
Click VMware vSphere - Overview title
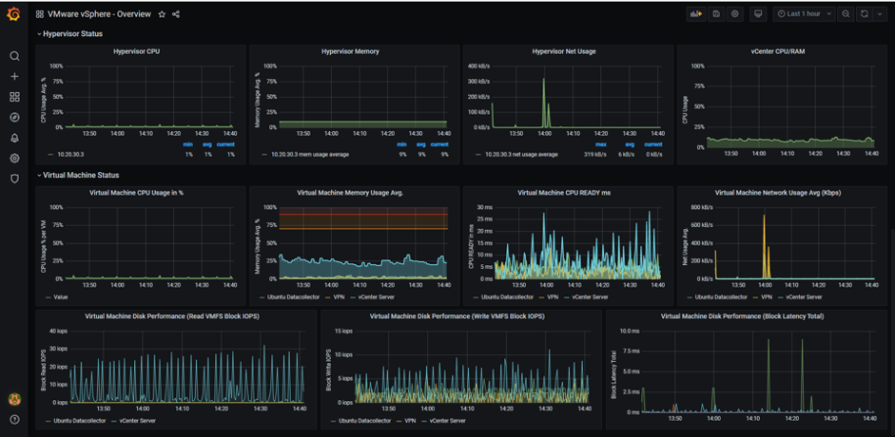[x=99, y=14]
